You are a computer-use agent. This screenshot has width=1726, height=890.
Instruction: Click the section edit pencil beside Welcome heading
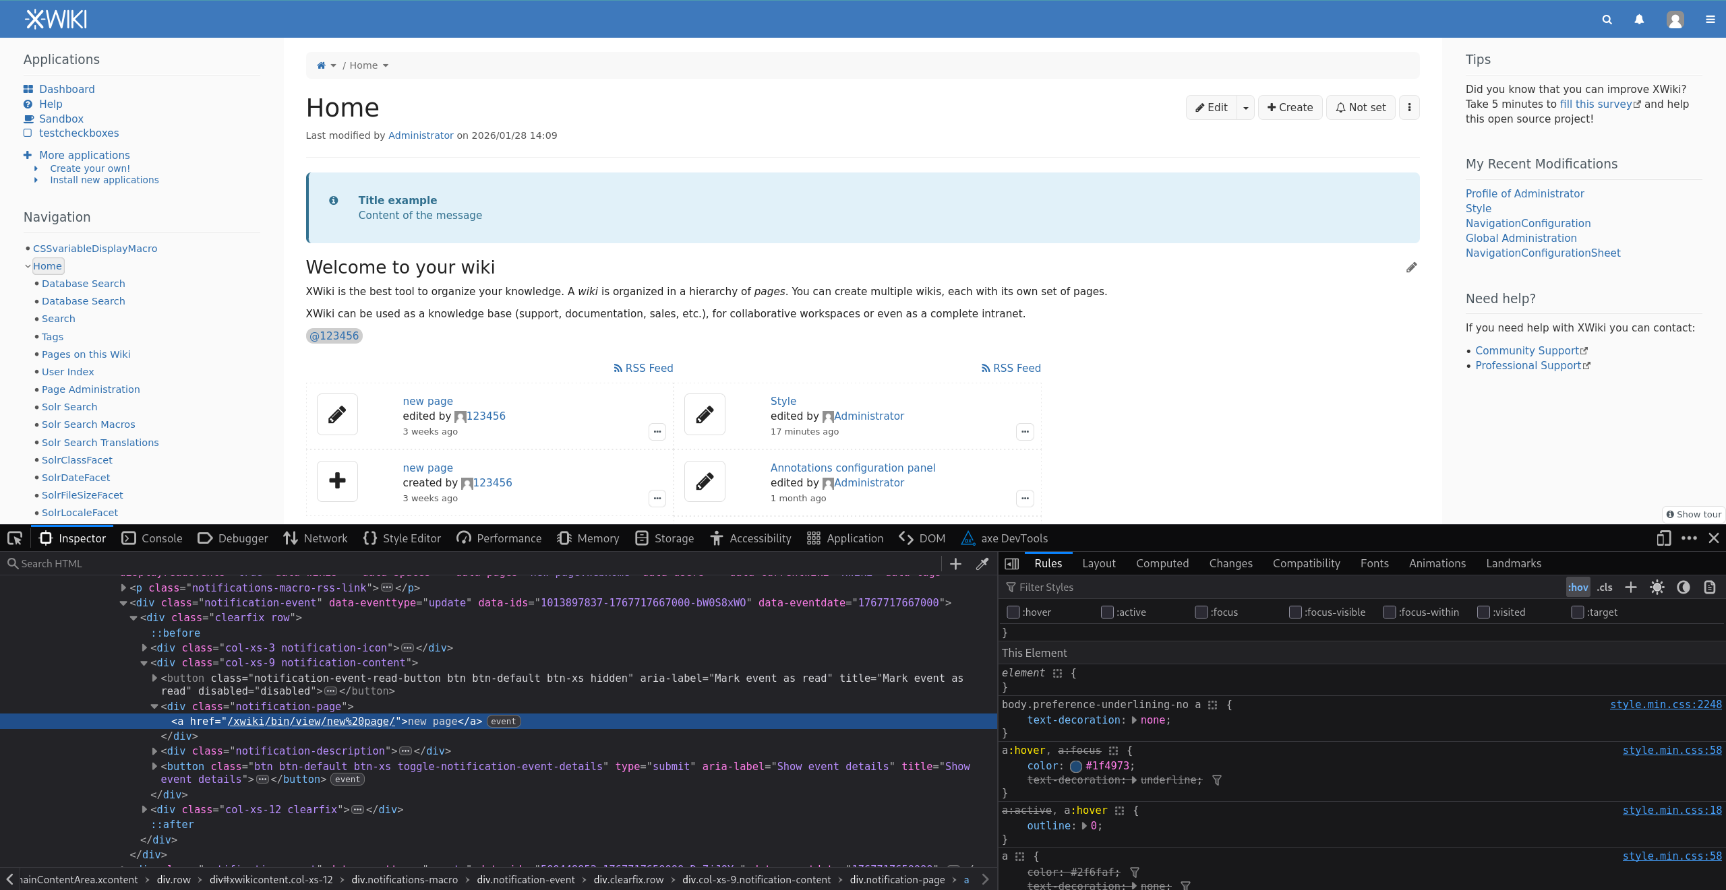point(1411,267)
